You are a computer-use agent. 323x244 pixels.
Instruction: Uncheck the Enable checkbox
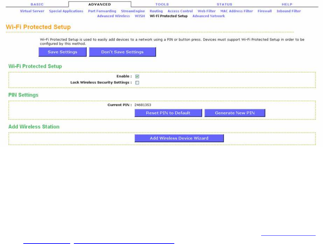click(137, 76)
